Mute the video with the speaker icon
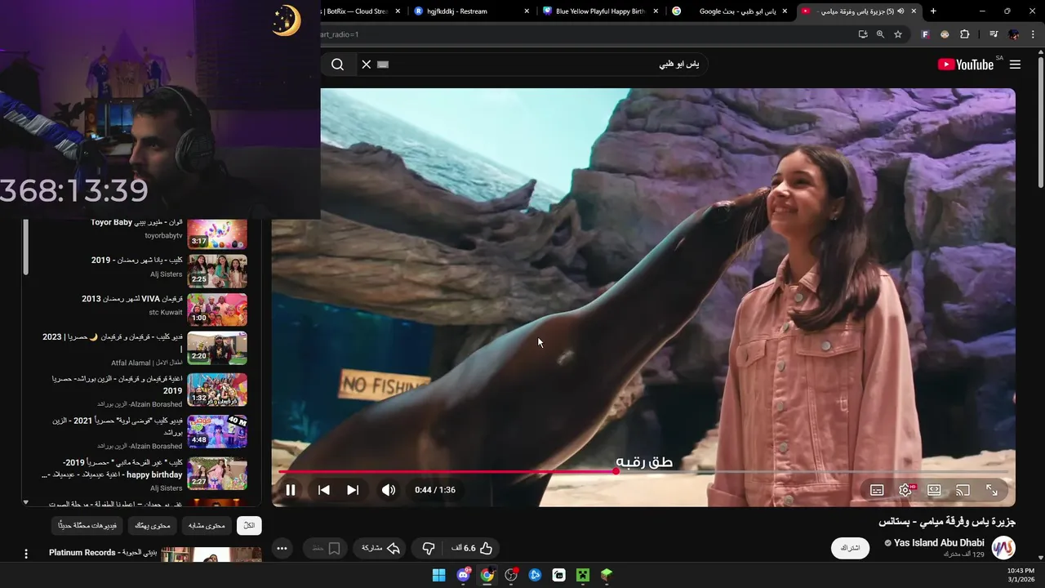The height and width of the screenshot is (588, 1045). click(389, 490)
